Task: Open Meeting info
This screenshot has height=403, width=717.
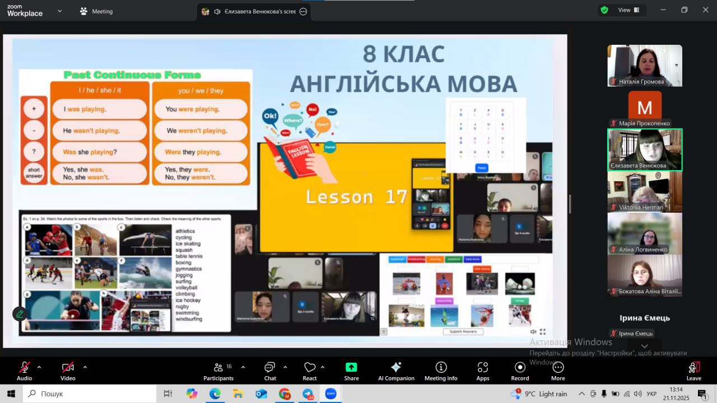Action: point(441,371)
